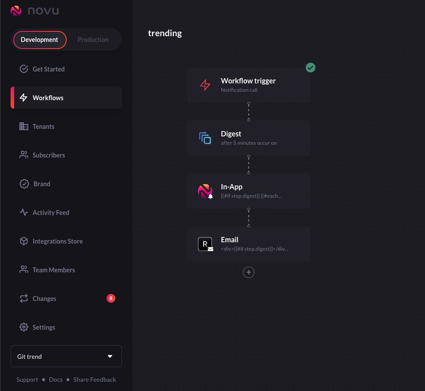Select the Workflow trigger lightning icon
The image size is (425, 391).
coord(205,85)
